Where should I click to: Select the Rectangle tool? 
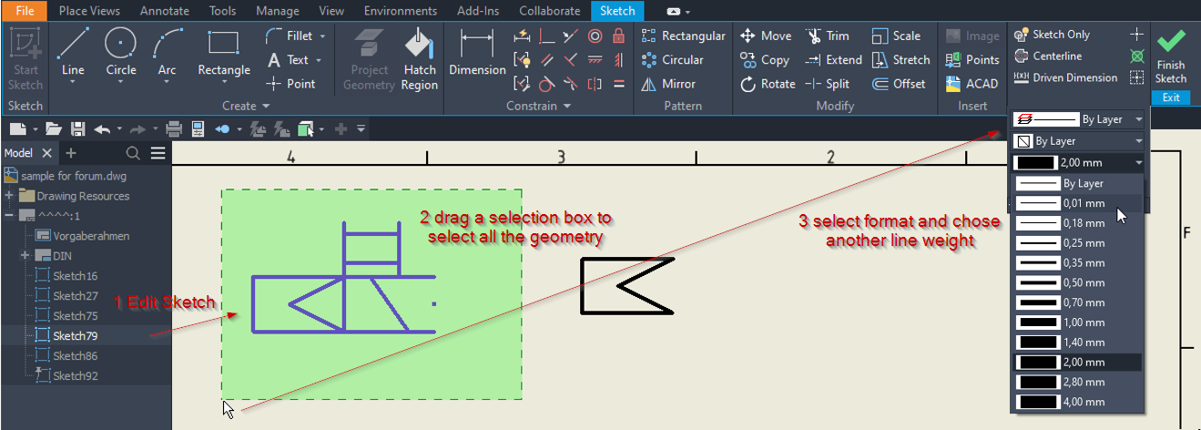[x=224, y=51]
